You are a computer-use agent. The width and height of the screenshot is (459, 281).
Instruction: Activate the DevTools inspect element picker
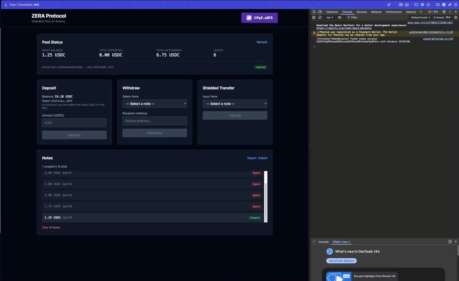(x=314, y=12)
